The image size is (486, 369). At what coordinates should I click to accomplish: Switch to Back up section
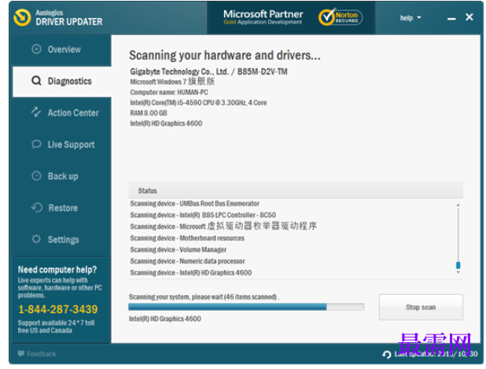[x=62, y=176]
